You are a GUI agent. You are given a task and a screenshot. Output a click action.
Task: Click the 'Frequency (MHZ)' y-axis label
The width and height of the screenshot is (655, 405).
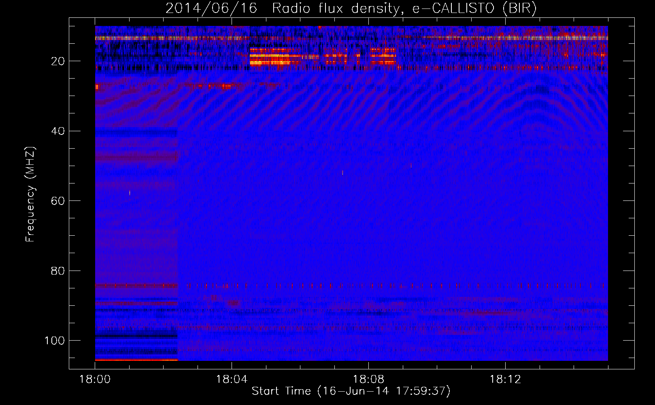pyautogui.click(x=30, y=194)
